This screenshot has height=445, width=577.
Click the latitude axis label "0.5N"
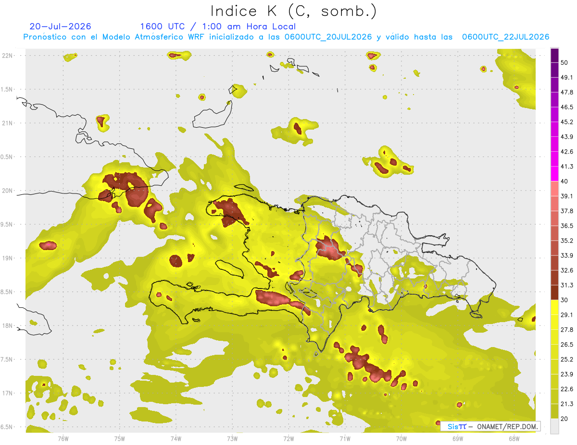[7, 157]
